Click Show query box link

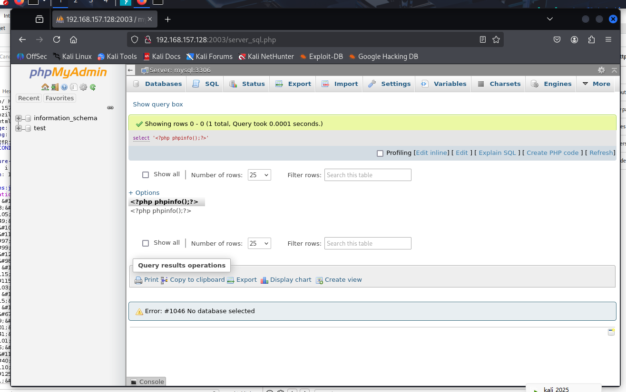point(158,104)
